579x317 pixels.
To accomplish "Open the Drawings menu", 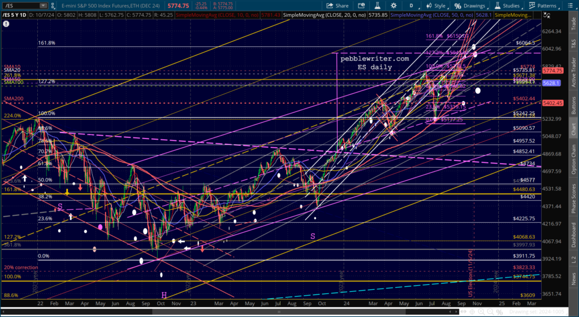I will coord(471,6).
